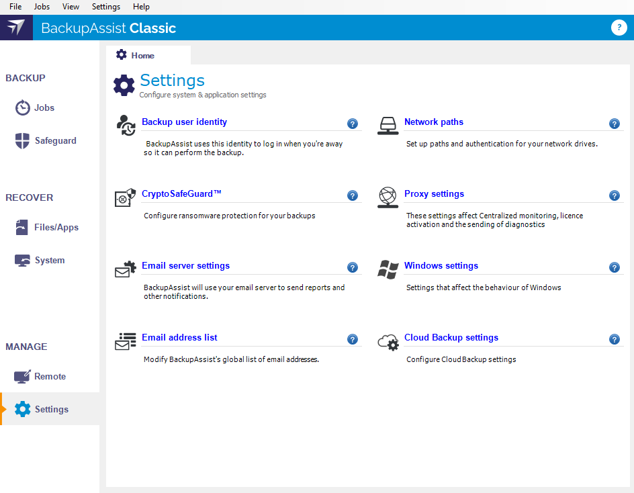Open the Settings menu in menu bar
The image size is (634, 493).
point(106,7)
